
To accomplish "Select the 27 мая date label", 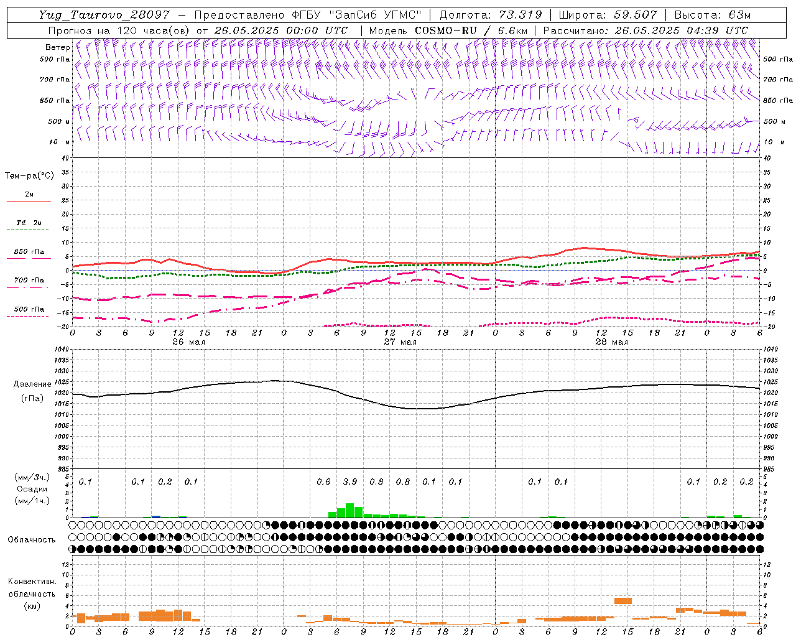I will click(x=400, y=342).
